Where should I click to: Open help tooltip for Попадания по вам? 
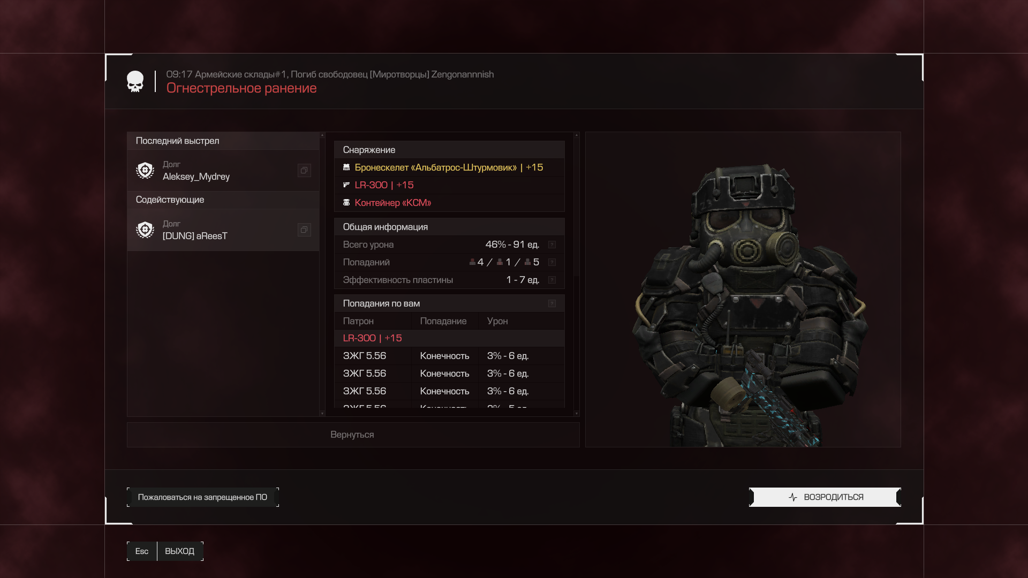tap(552, 303)
